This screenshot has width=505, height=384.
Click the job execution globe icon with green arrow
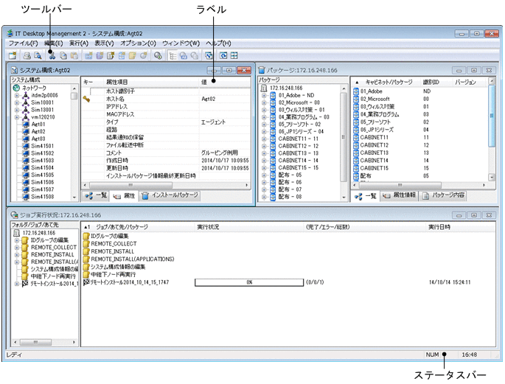coord(158,56)
